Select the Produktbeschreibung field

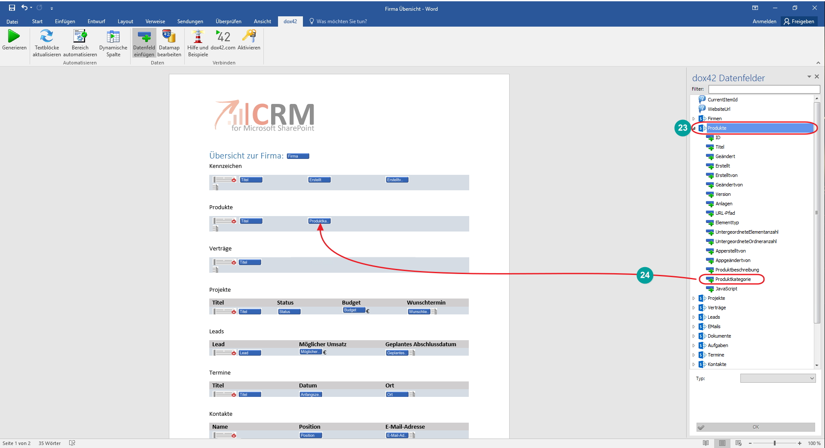point(737,270)
